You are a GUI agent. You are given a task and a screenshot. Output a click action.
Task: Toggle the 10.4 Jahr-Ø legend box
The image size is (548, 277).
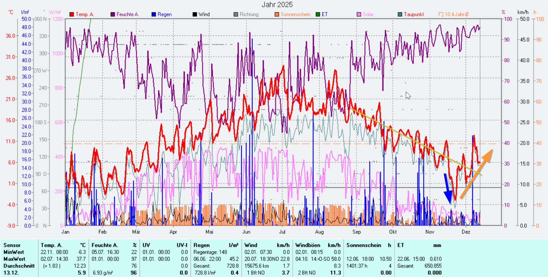click(x=441, y=14)
